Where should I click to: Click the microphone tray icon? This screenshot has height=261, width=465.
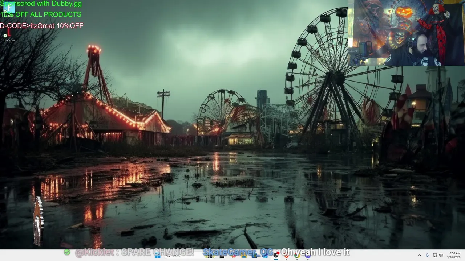(427, 255)
